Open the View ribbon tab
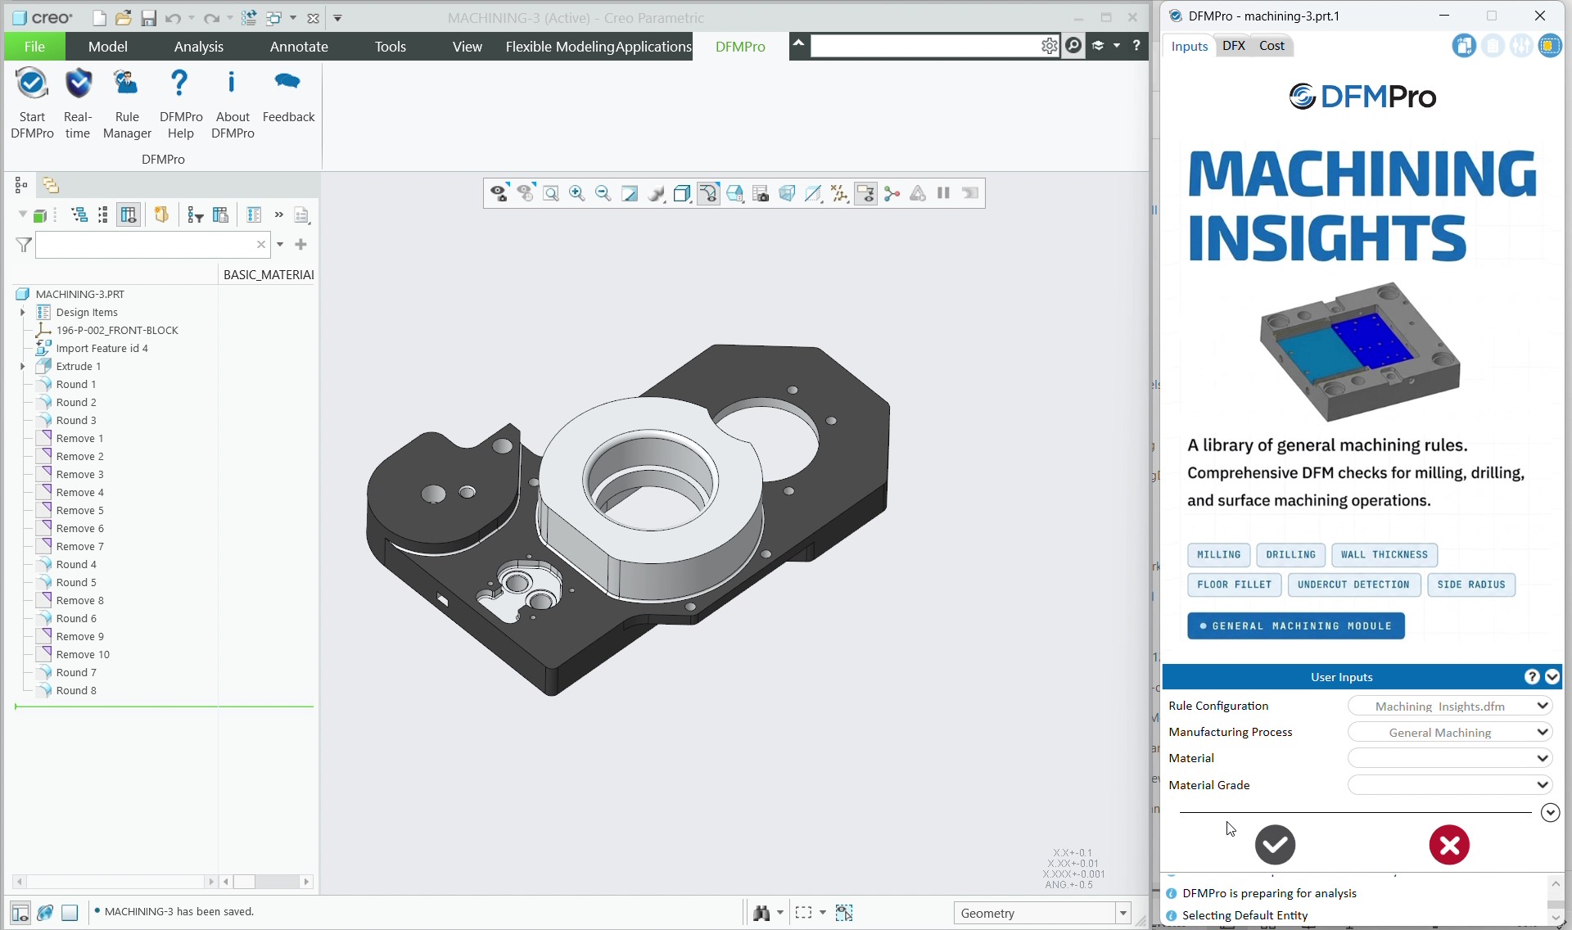This screenshot has width=1572, height=930. pyautogui.click(x=468, y=47)
